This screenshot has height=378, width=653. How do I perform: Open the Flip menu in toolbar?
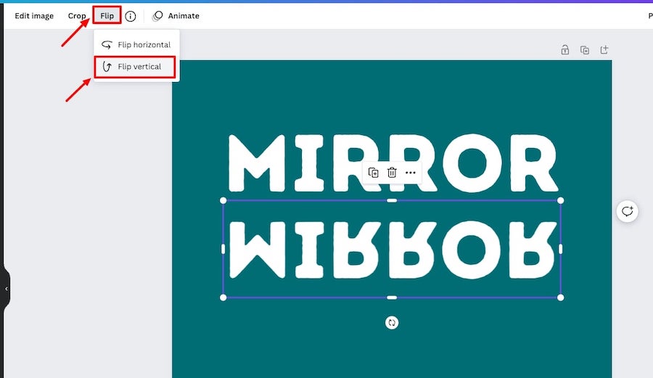(107, 16)
